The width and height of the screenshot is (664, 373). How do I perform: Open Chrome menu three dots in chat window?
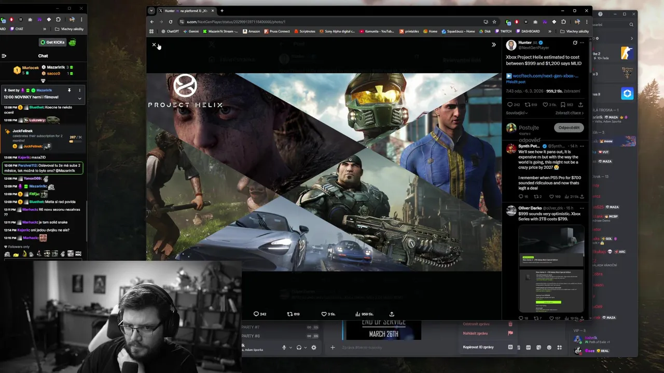click(x=82, y=19)
